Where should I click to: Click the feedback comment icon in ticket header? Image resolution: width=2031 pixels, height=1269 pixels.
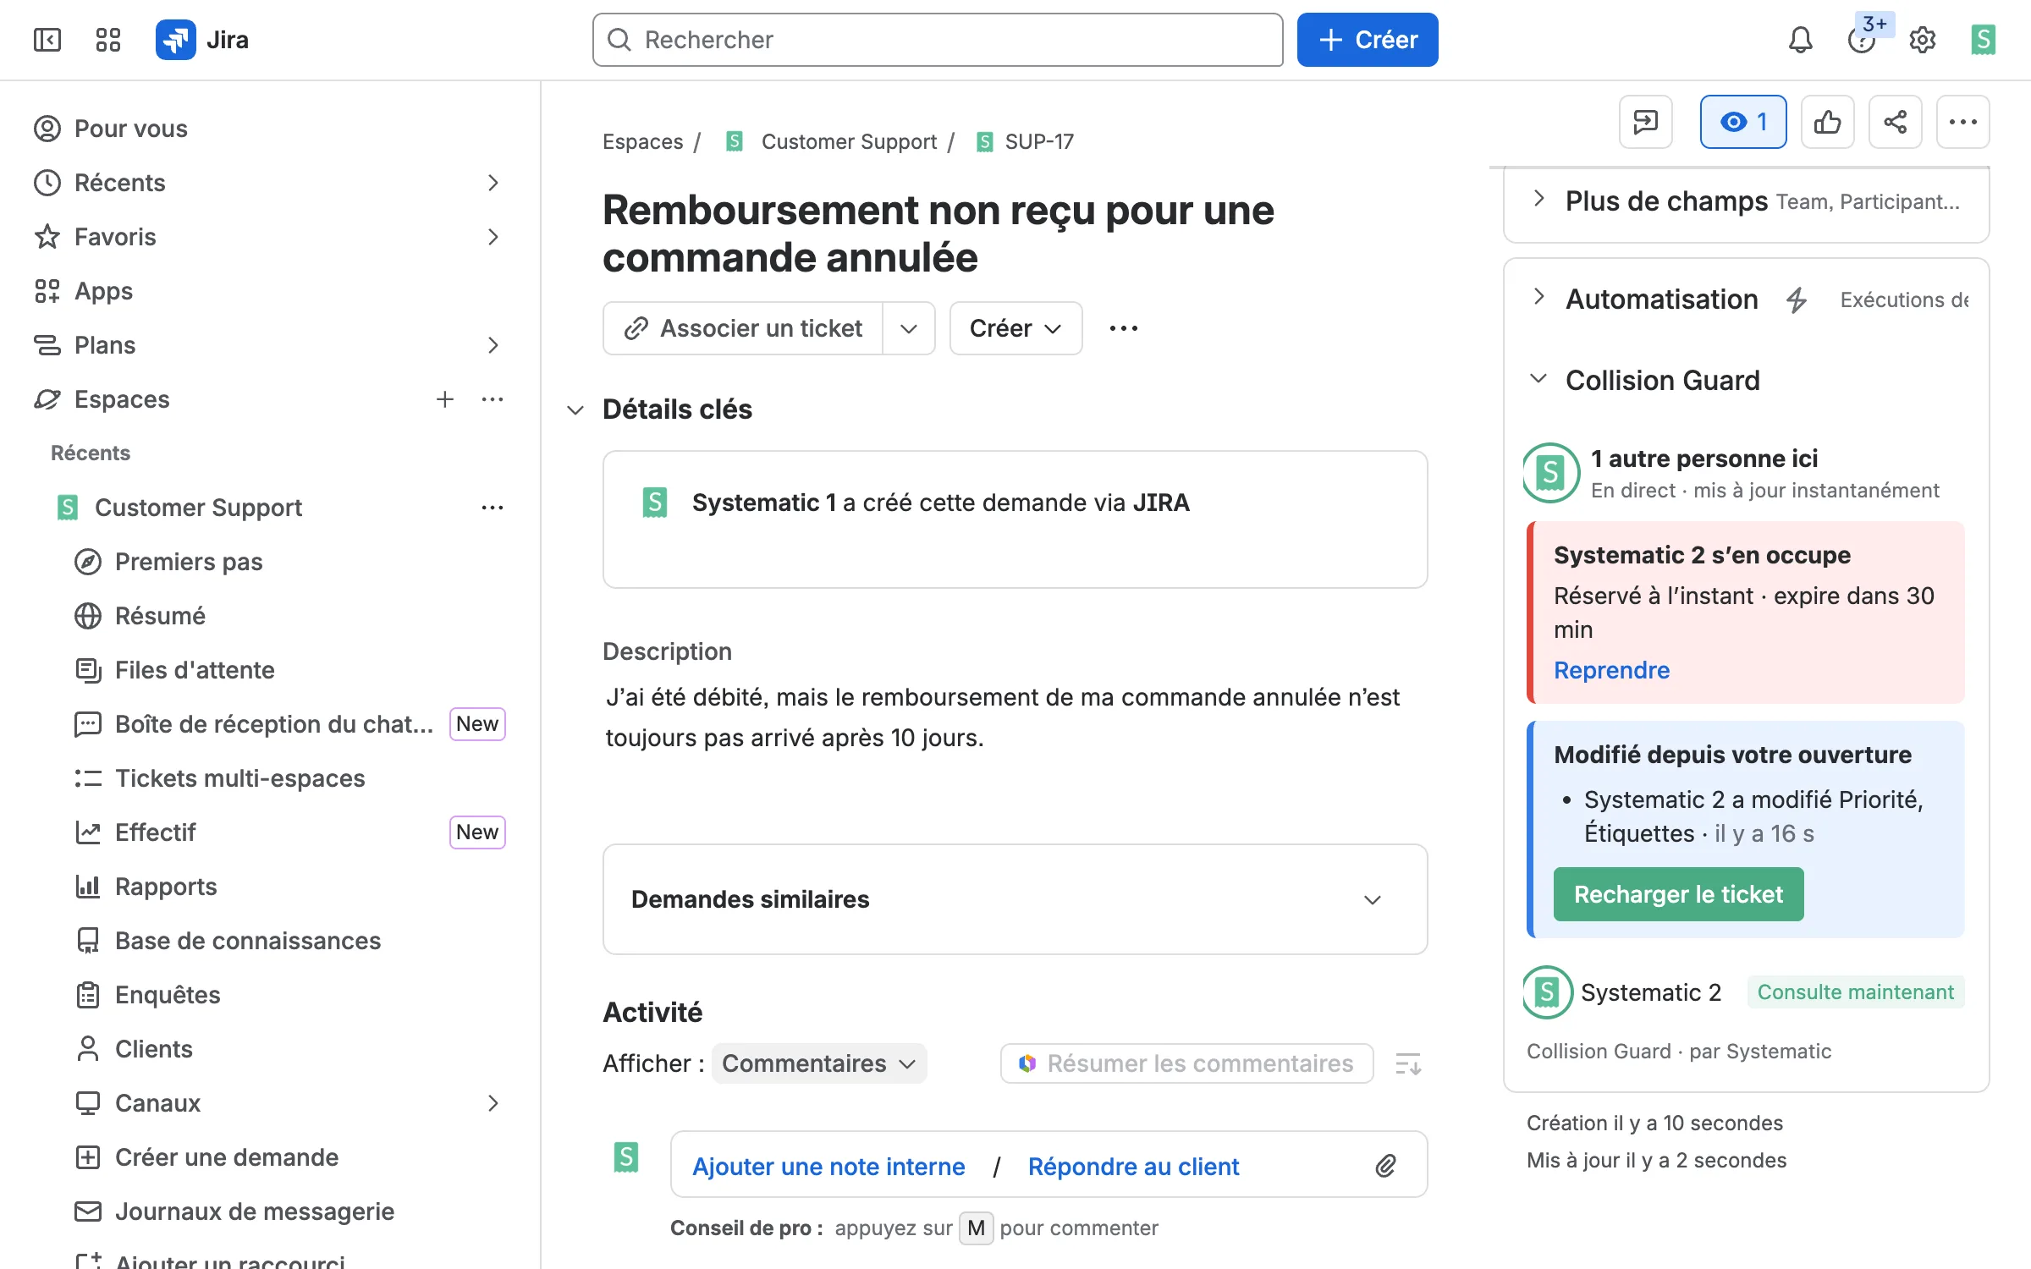pos(1646,122)
